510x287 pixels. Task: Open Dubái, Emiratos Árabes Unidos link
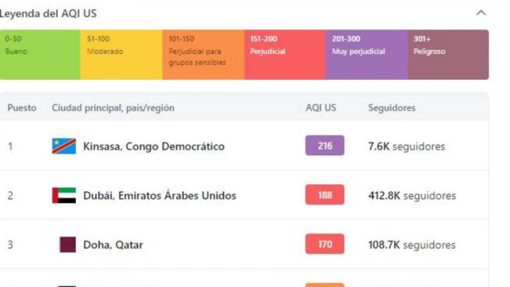(x=160, y=195)
